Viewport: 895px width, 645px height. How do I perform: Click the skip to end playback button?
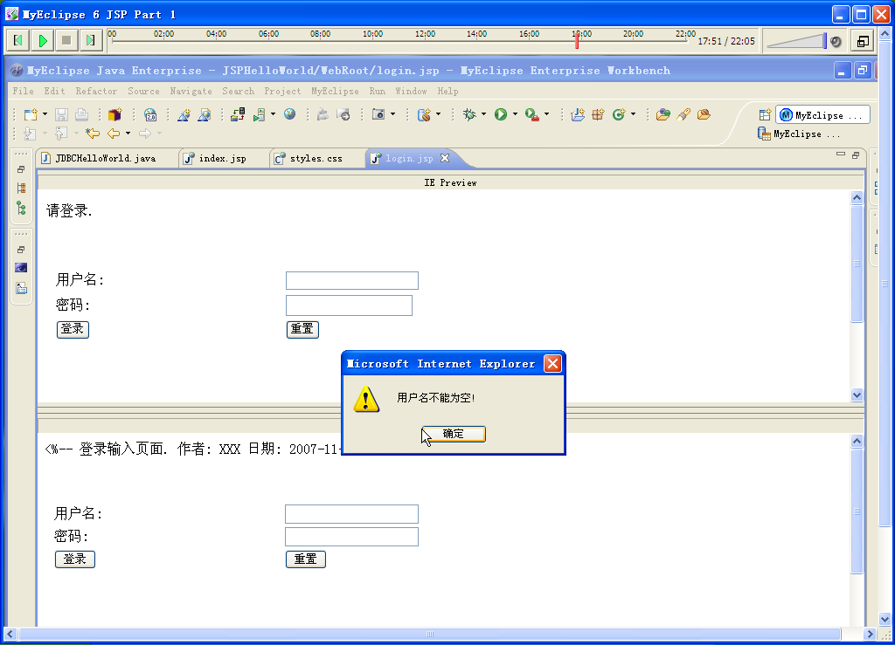click(90, 40)
